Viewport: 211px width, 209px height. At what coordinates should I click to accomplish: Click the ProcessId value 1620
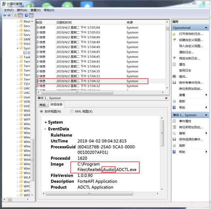coord(82,158)
